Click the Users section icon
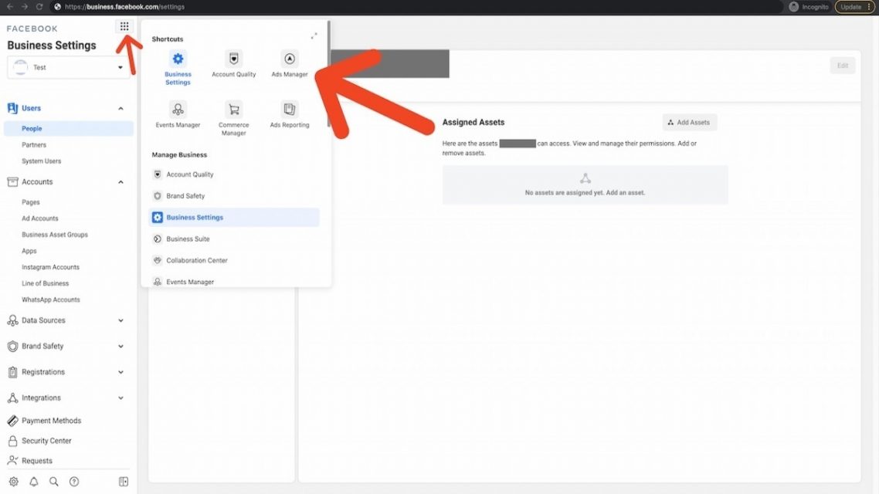This screenshot has height=494, width=879. coord(12,108)
